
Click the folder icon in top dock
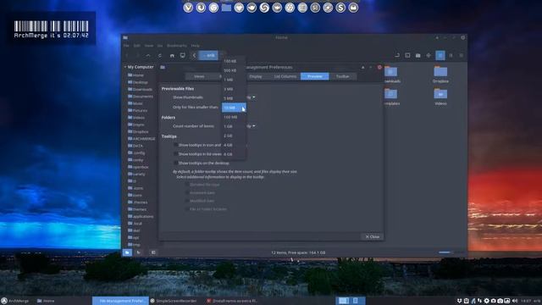(226, 8)
